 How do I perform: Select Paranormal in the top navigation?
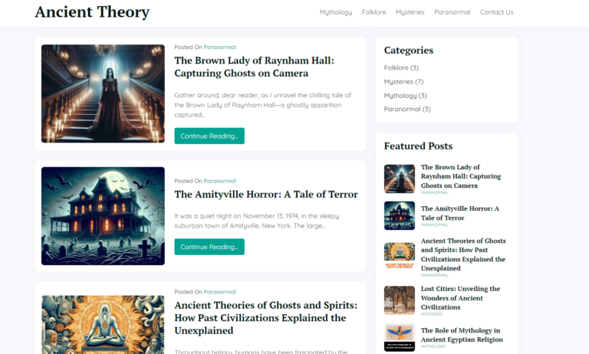click(x=452, y=12)
